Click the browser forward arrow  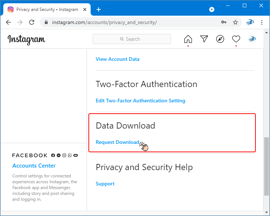point(20,22)
